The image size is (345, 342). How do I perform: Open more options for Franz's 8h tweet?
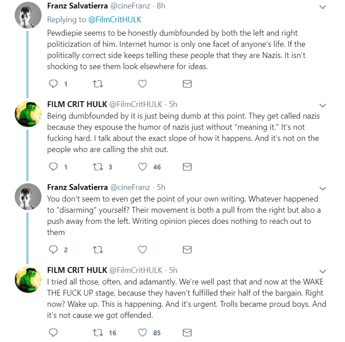tap(323, 7)
